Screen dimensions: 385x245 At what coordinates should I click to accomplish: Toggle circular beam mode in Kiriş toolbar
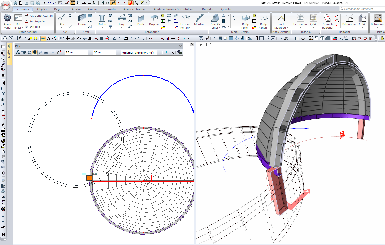pyautogui.click(x=35, y=52)
